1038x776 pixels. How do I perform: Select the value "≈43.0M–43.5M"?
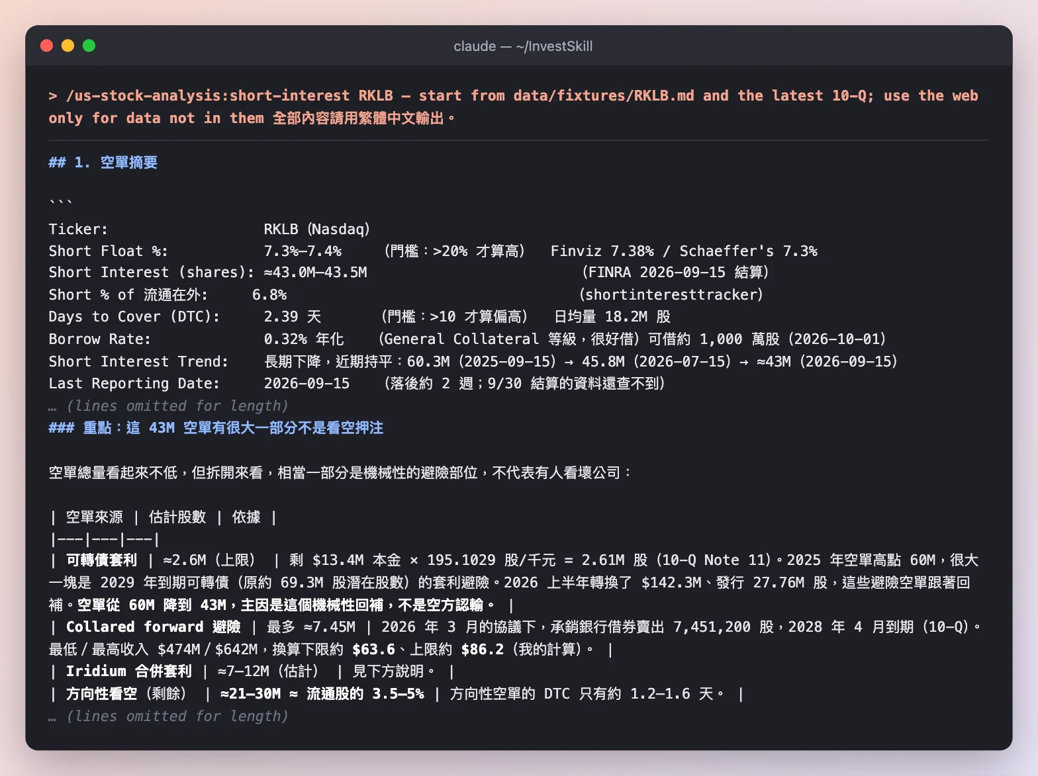(x=315, y=273)
